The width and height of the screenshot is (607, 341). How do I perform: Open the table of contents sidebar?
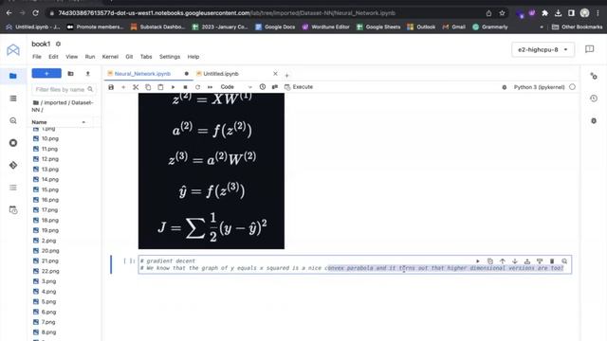click(12, 188)
